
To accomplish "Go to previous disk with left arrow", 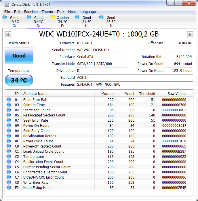I will pos(8,34).
